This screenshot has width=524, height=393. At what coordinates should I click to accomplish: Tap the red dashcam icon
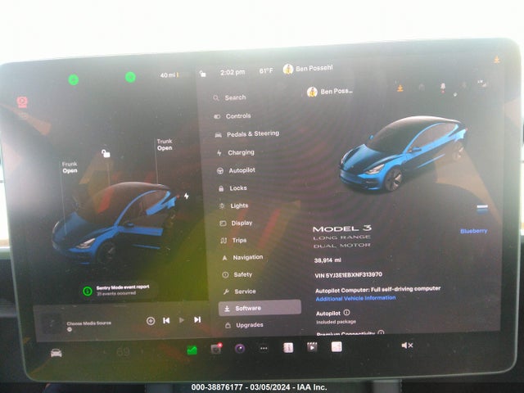(x=22, y=102)
